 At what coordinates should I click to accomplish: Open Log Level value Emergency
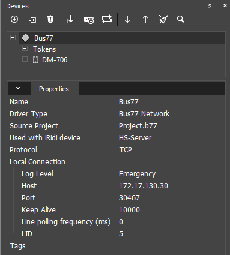tap(171, 174)
